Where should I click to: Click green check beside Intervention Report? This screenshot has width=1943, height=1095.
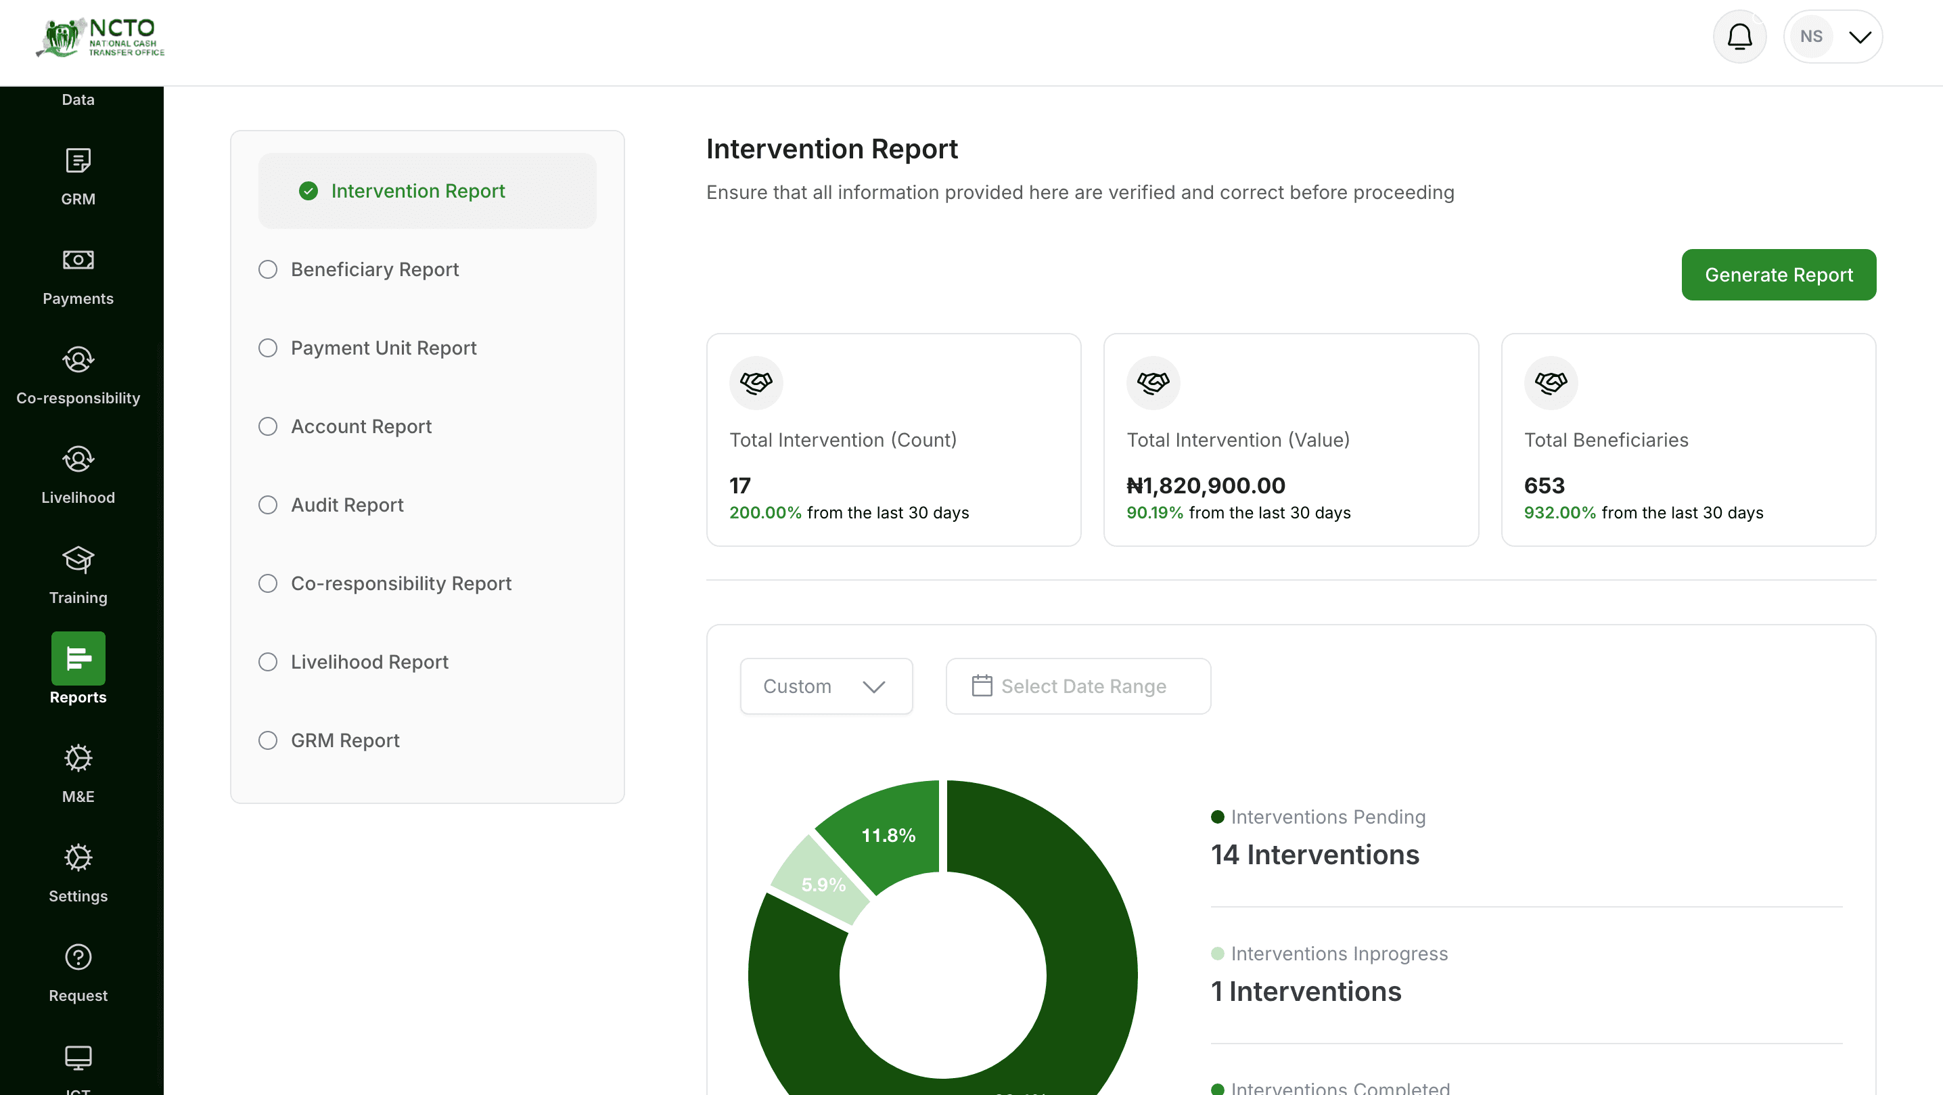[308, 191]
